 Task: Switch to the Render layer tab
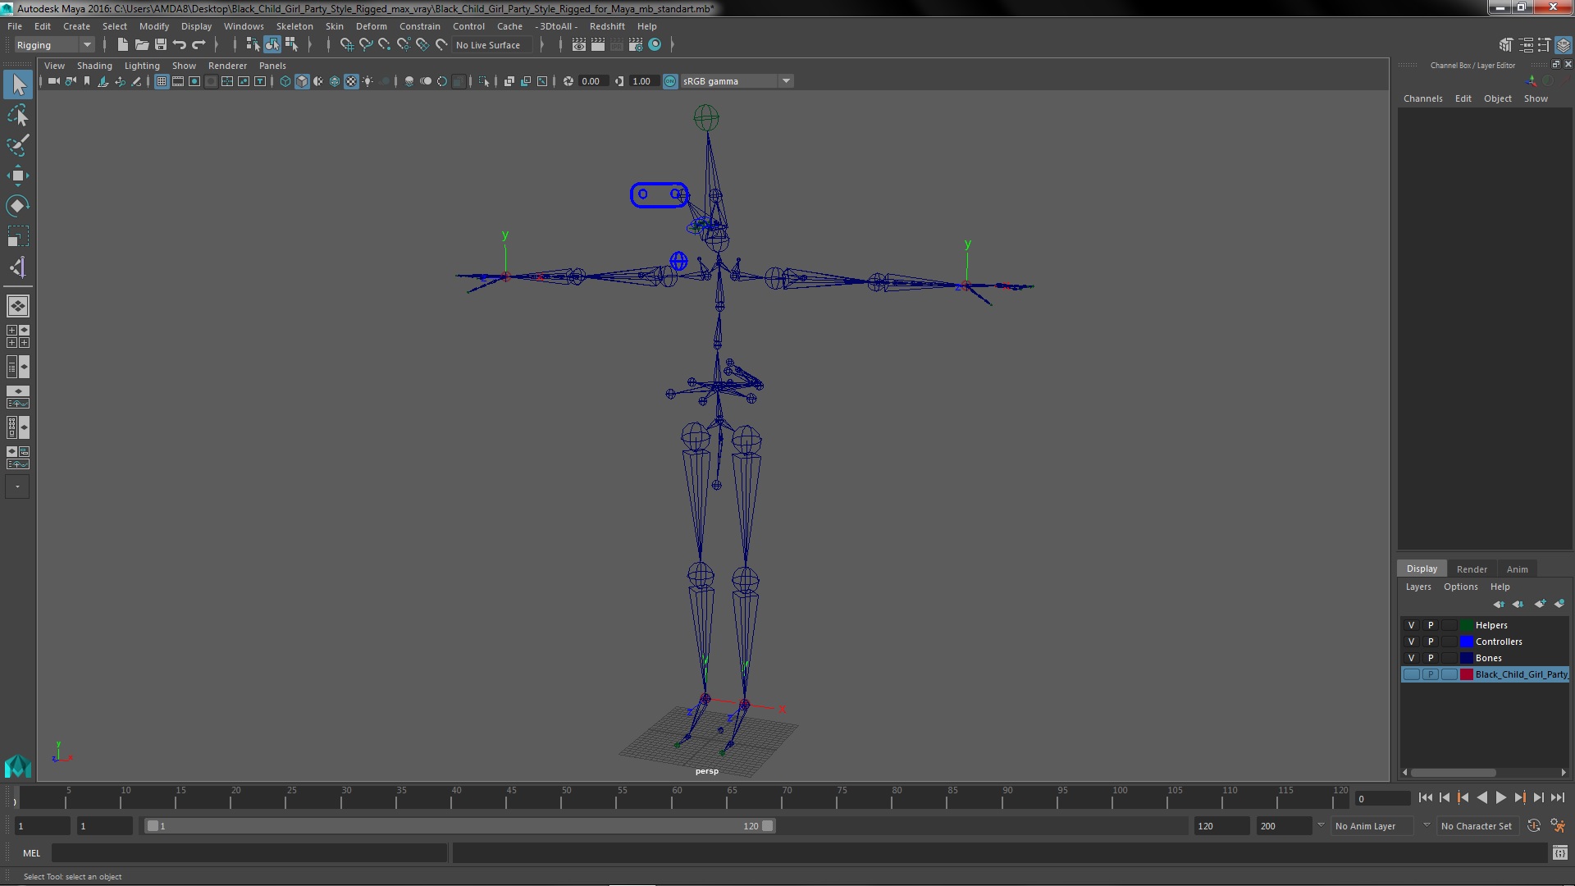(x=1471, y=569)
